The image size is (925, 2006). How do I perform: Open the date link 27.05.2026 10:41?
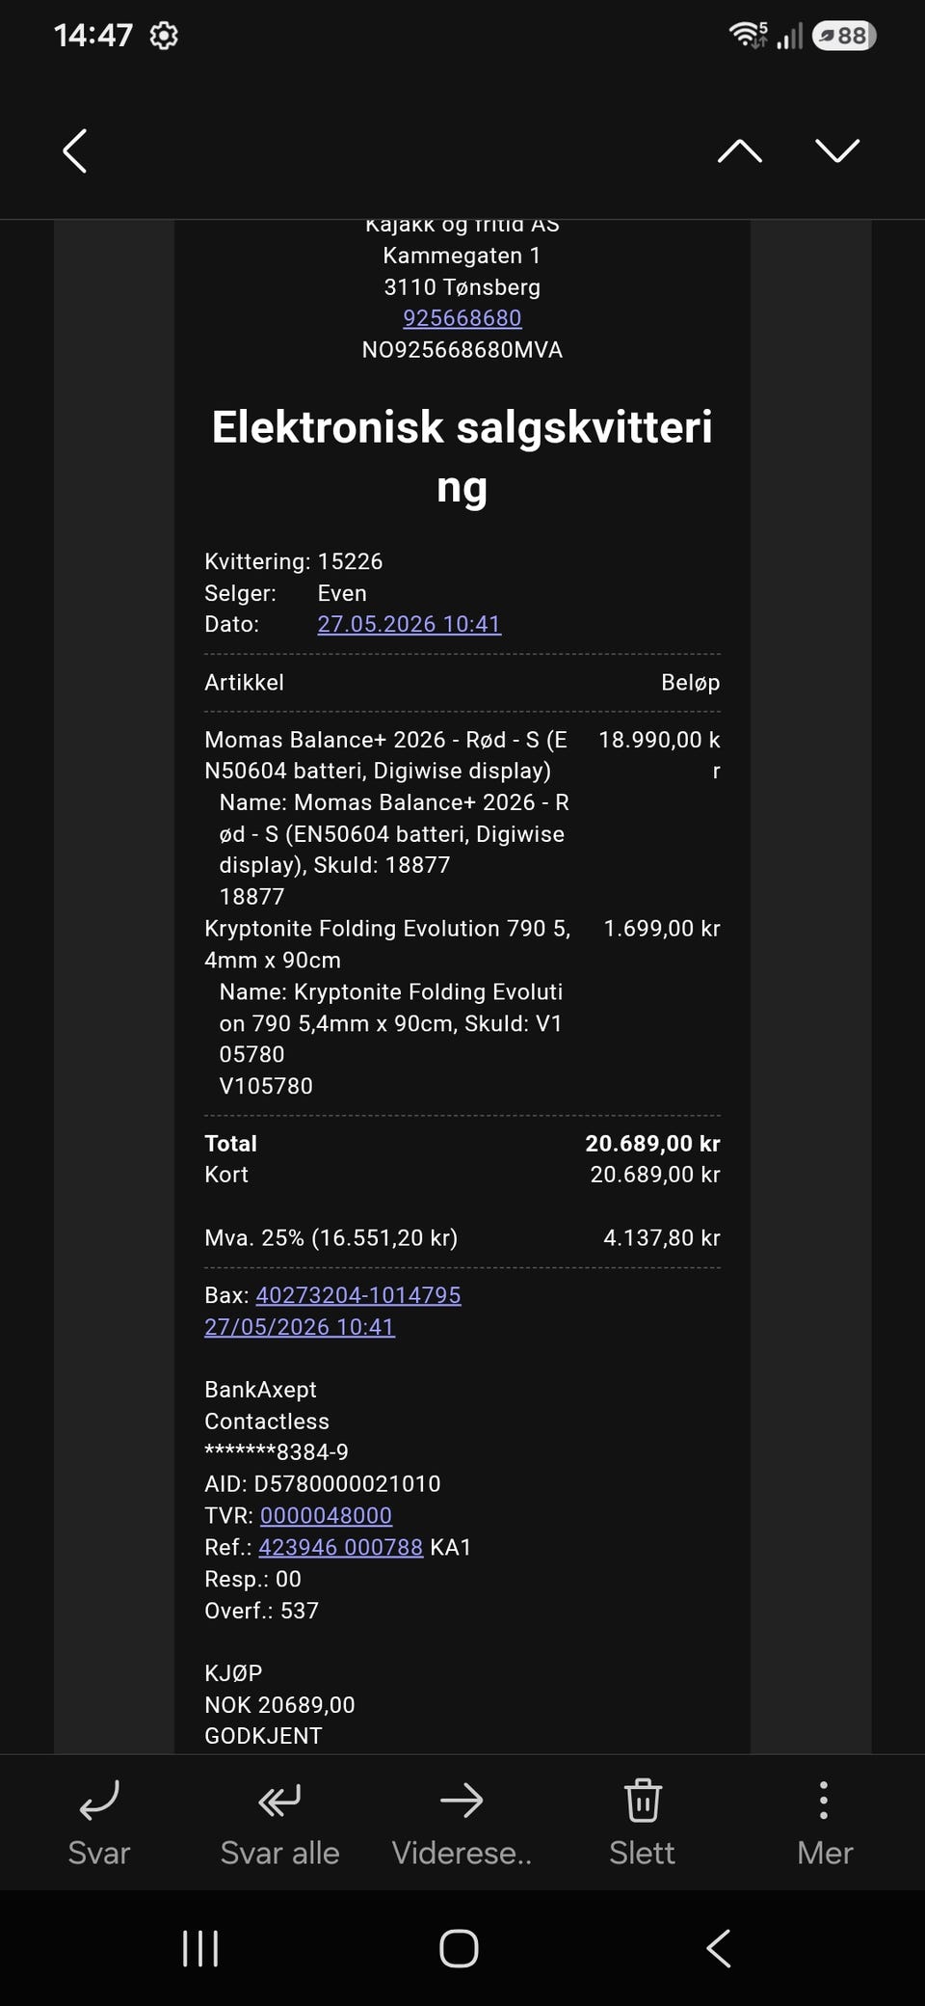pos(410,624)
